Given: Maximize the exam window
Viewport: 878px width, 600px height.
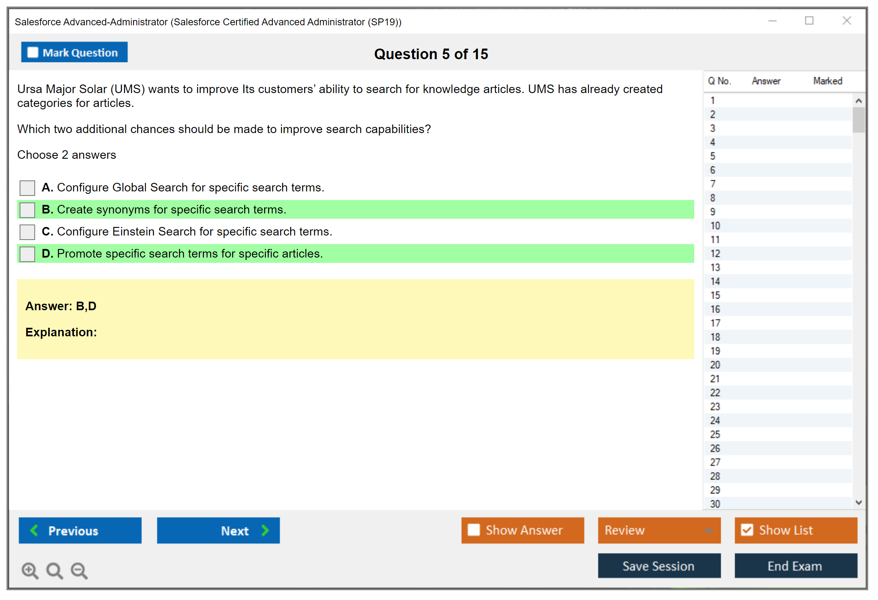Looking at the screenshot, I should (x=809, y=21).
